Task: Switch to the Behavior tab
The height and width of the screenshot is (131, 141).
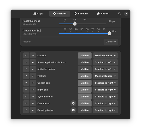Action: pos(81,14)
